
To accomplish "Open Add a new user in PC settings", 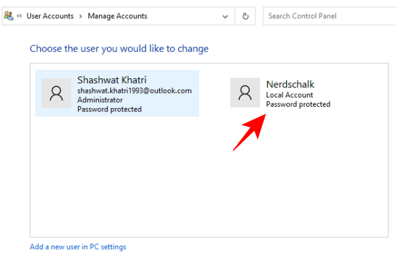I will [x=78, y=247].
